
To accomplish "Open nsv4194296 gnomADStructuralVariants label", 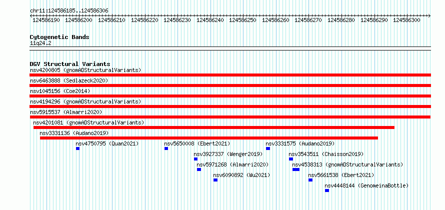I will (85, 101).
